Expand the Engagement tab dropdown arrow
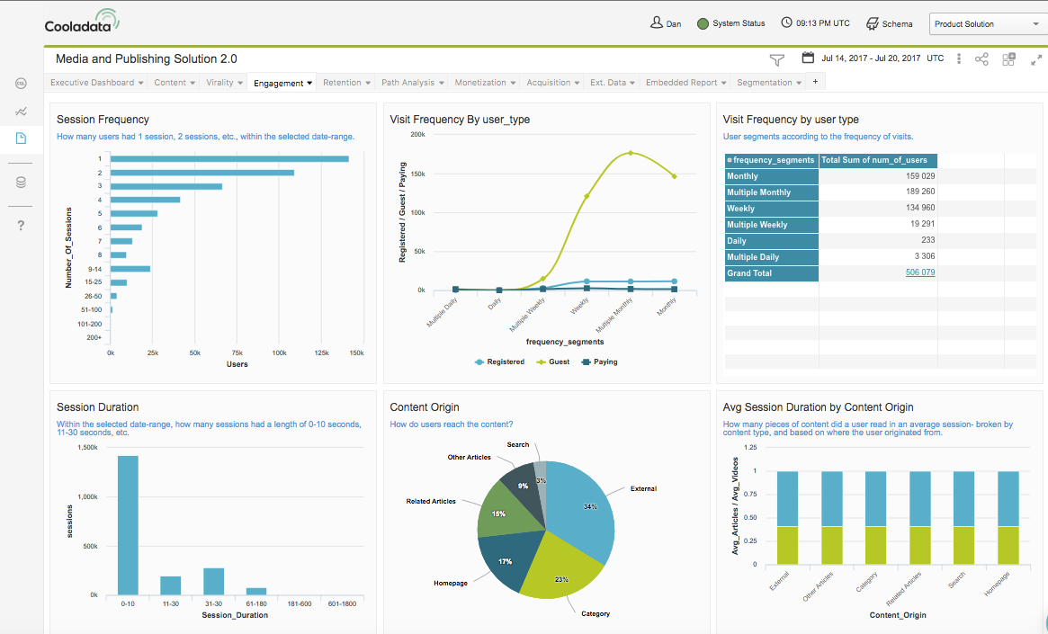Image resolution: width=1048 pixels, height=634 pixels. [309, 84]
